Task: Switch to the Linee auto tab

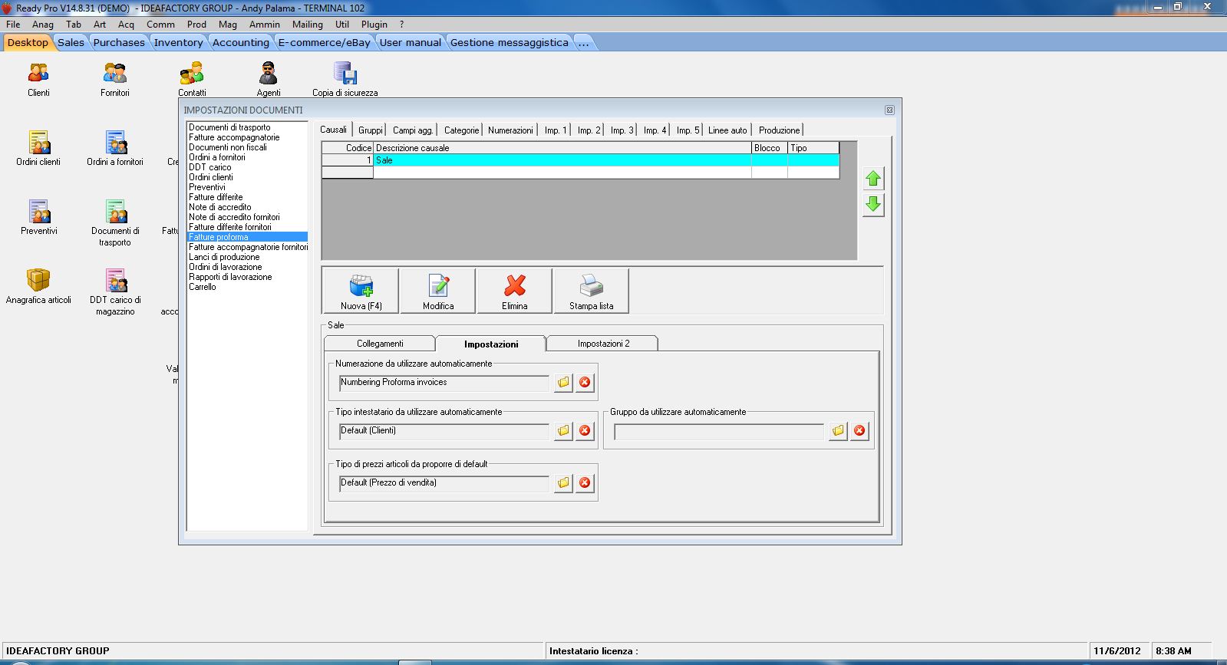Action: tap(727, 130)
